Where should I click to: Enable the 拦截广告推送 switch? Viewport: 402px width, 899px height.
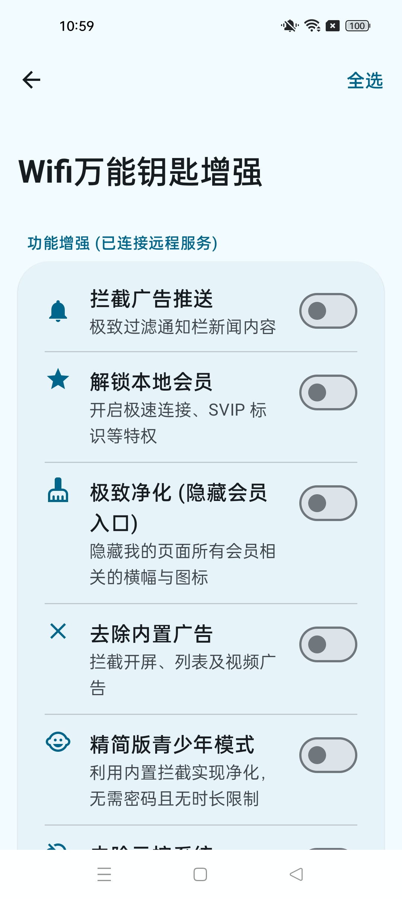point(328,311)
